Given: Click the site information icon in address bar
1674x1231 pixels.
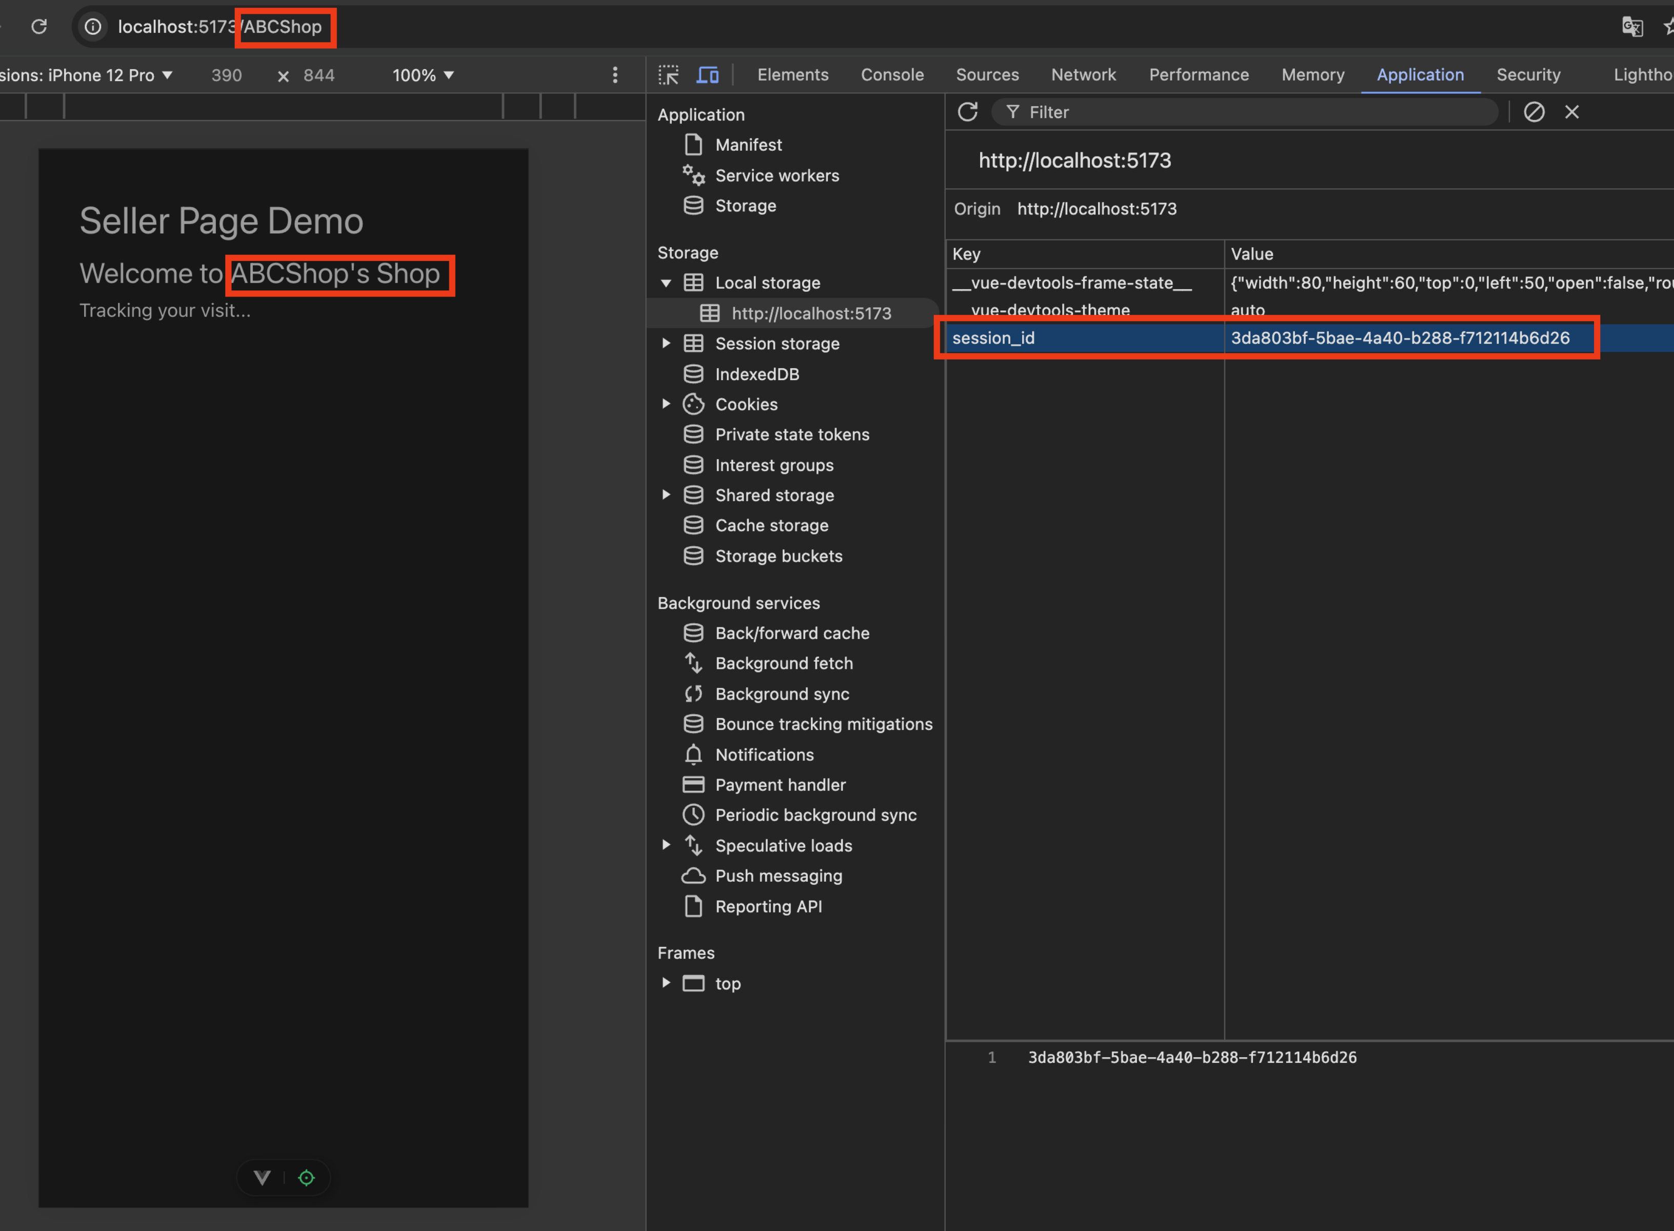Looking at the screenshot, I should tap(93, 27).
